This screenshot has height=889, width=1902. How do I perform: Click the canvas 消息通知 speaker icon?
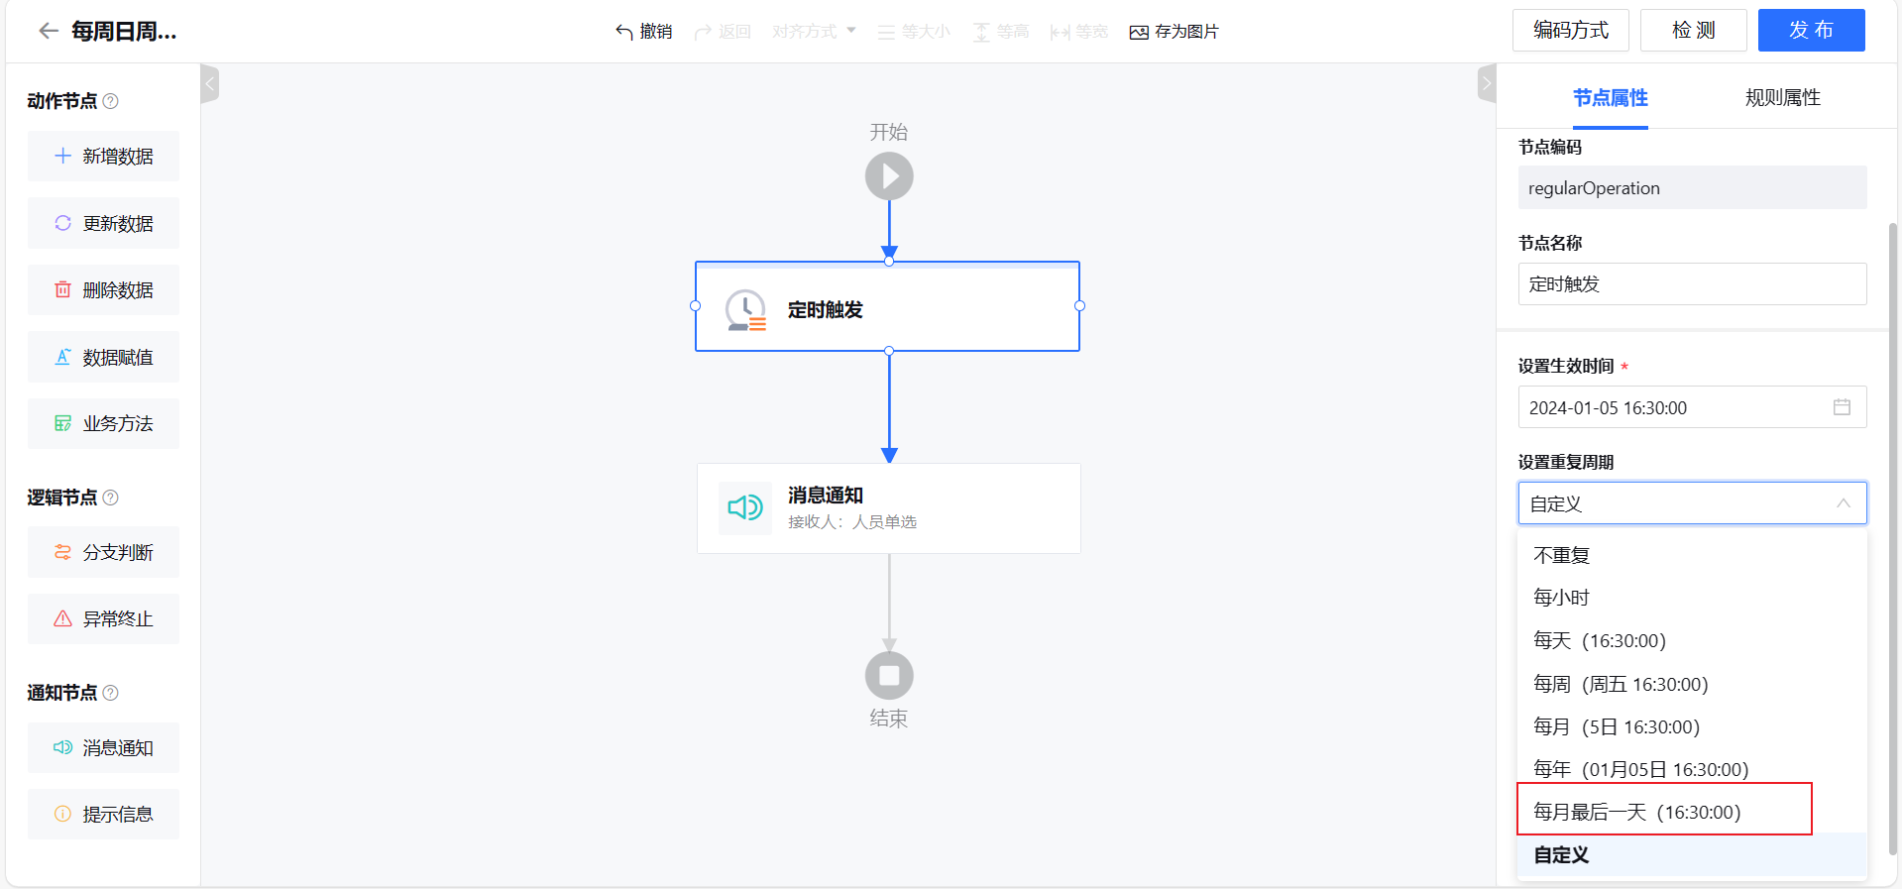click(745, 508)
